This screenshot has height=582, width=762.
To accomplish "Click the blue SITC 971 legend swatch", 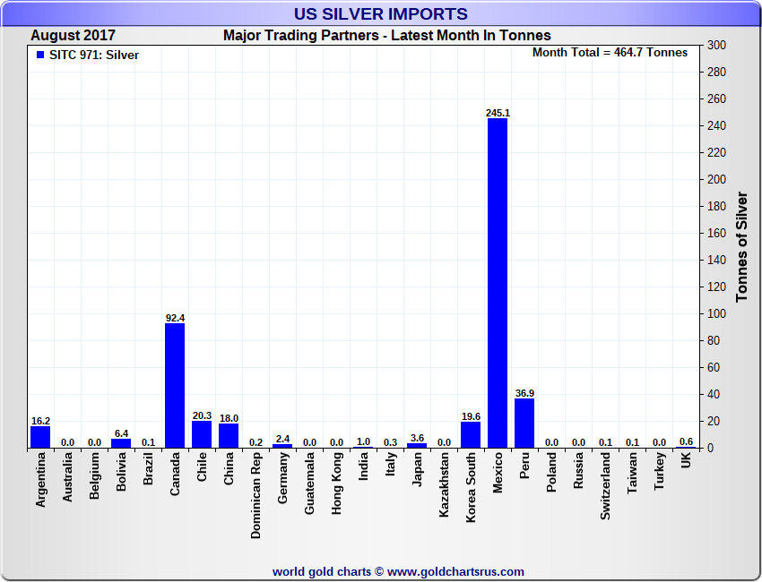I will click(39, 55).
